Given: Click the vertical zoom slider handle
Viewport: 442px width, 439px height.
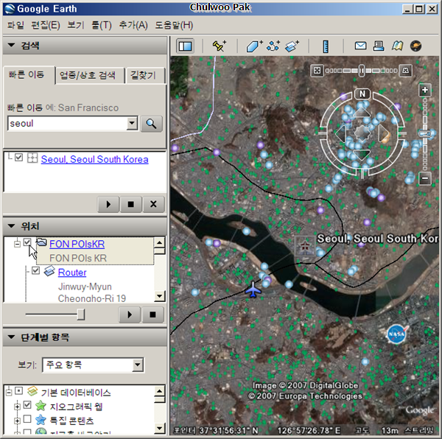Looking at the screenshot, I should [x=425, y=133].
